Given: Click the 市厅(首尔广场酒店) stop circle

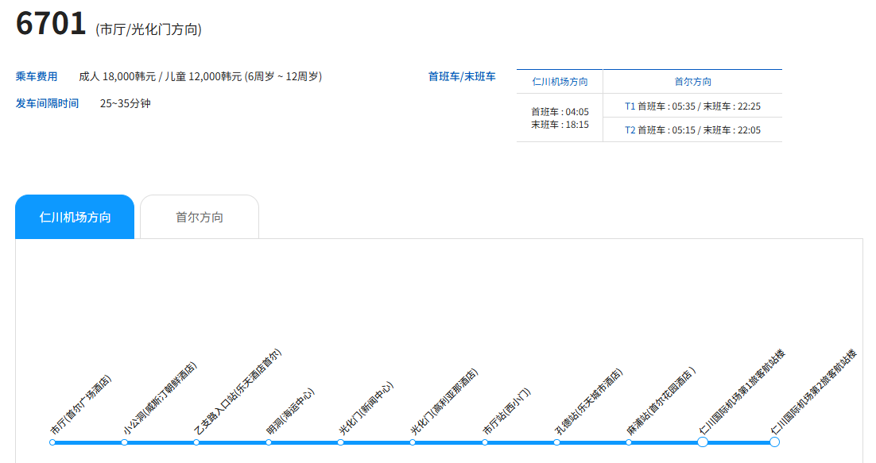Looking at the screenshot, I should [x=52, y=442].
